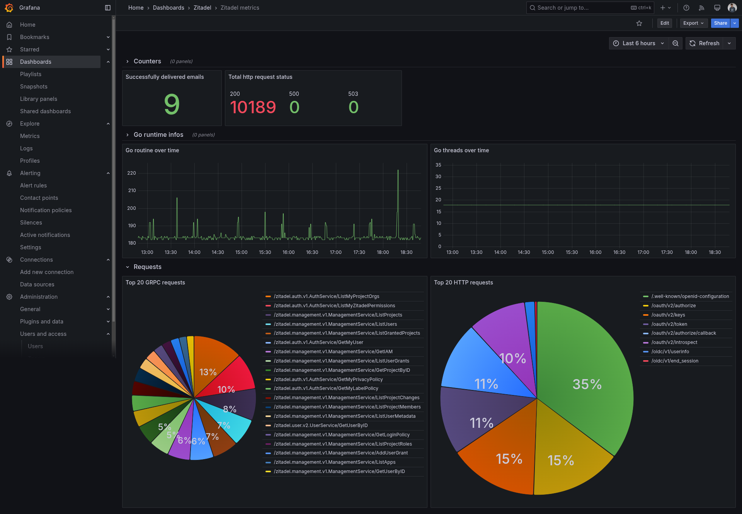Collapse the Users and access chevron

tap(108, 334)
